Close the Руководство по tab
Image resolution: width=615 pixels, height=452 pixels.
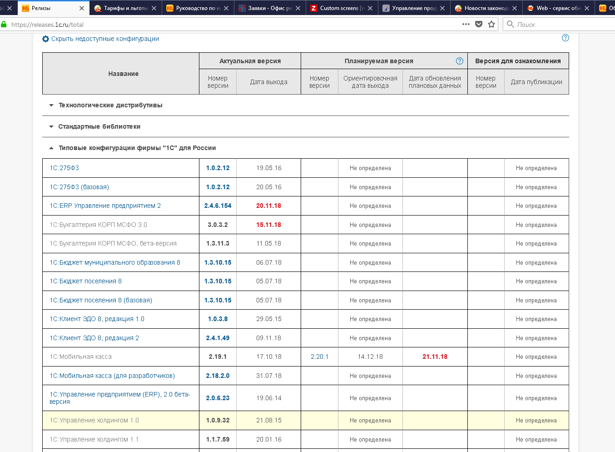point(226,8)
